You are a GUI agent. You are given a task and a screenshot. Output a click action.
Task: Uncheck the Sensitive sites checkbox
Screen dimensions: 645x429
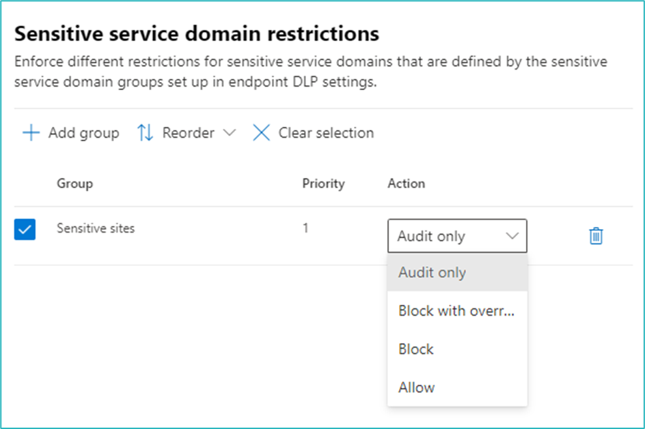coord(25,231)
